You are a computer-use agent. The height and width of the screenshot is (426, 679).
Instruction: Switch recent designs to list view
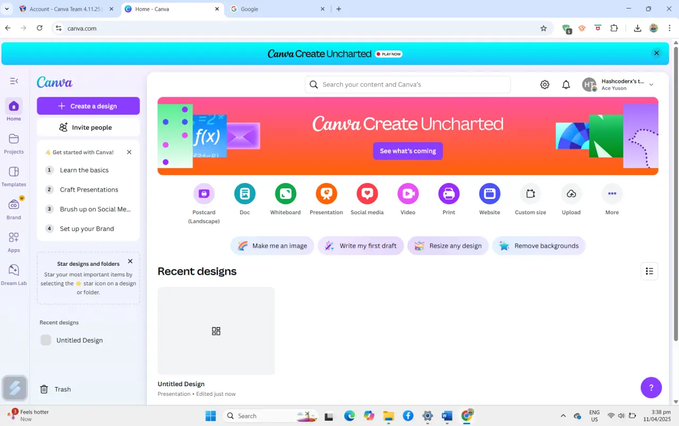coord(649,271)
